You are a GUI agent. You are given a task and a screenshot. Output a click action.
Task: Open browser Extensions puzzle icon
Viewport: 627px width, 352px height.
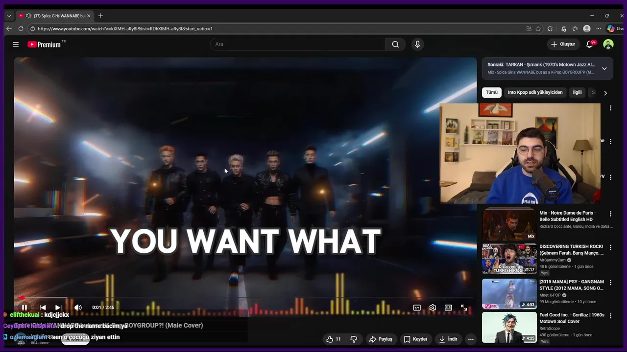(x=550, y=29)
